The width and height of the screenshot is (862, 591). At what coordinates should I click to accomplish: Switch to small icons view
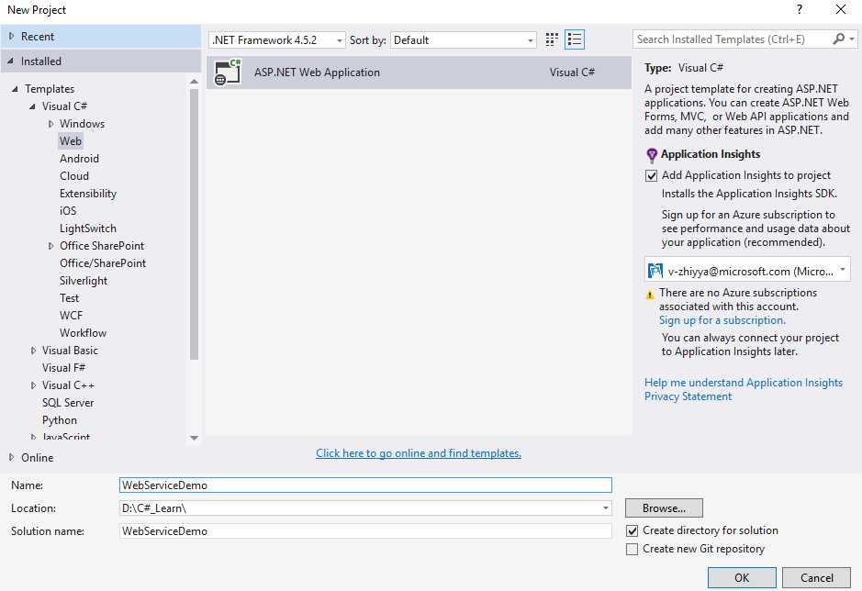(x=552, y=39)
